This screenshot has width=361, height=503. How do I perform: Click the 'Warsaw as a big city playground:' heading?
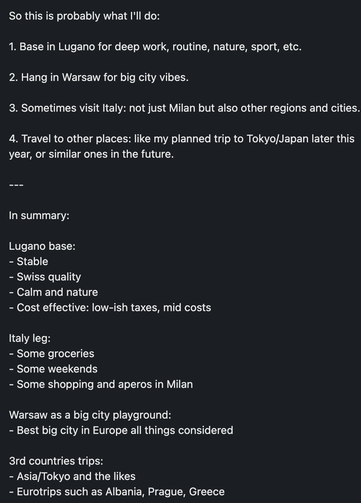90,415
